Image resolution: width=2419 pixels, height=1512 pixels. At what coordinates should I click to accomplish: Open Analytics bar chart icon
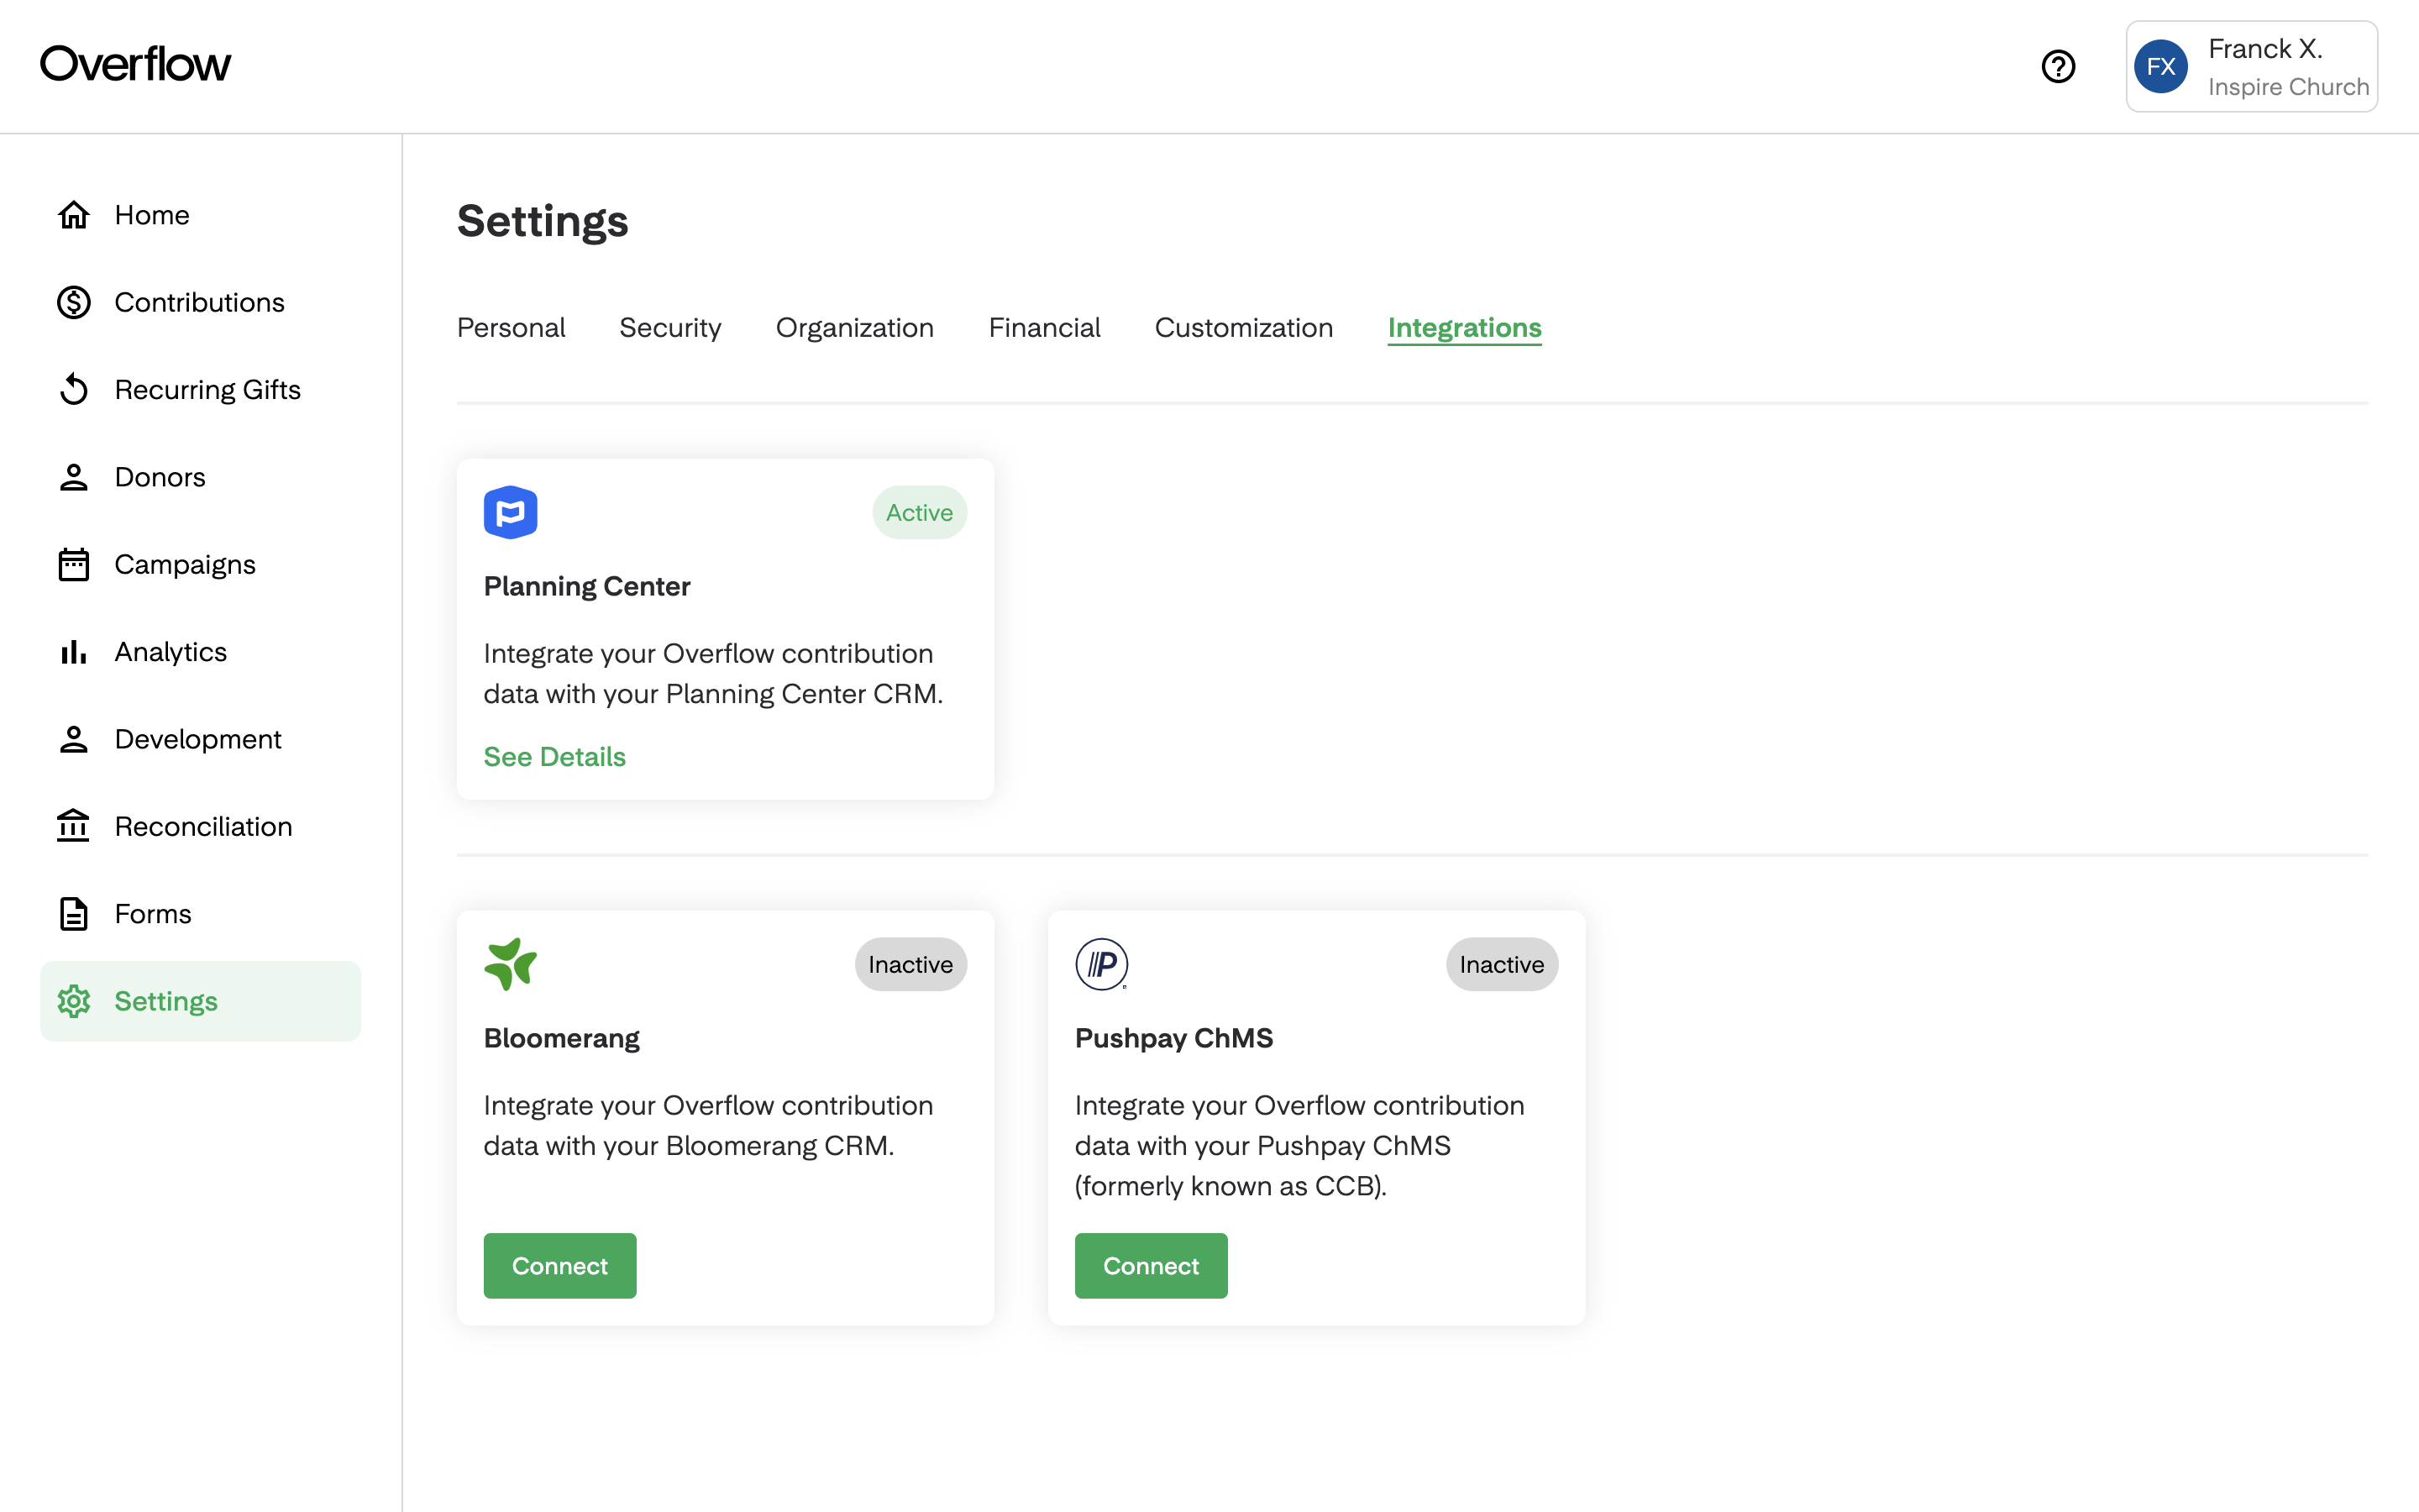tap(74, 652)
